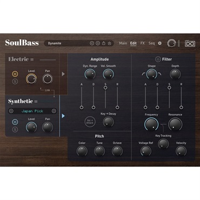200x200 pixels.
Task: Click the master output level meter
Action: pos(179,43)
